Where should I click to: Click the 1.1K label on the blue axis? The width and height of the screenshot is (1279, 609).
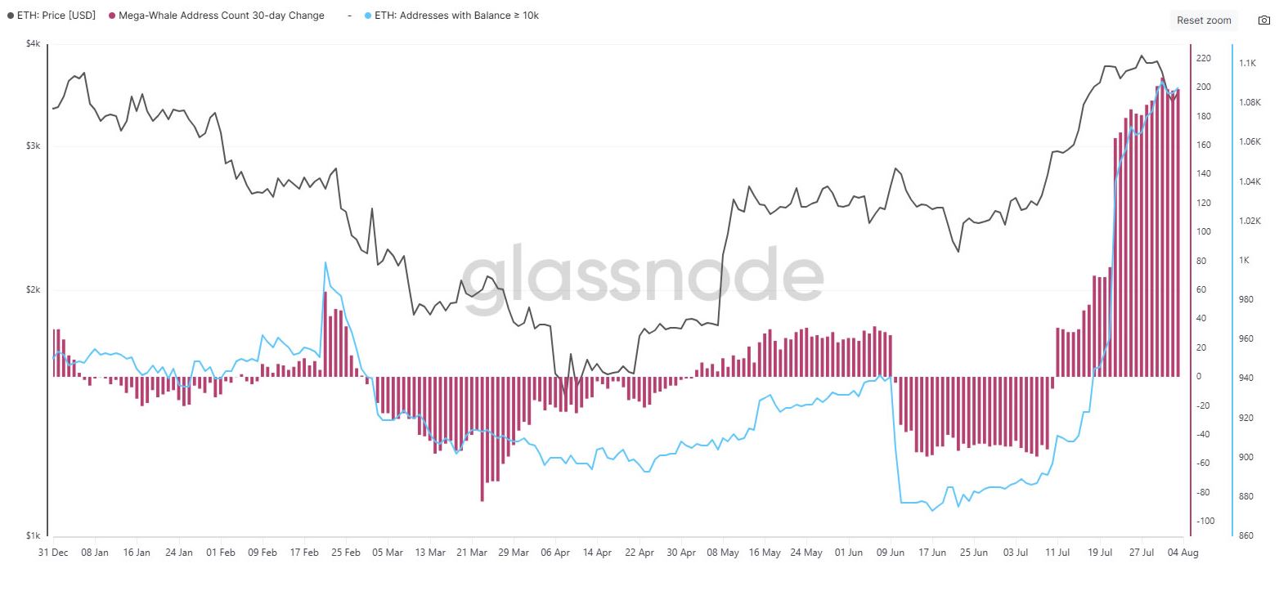[x=1247, y=63]
